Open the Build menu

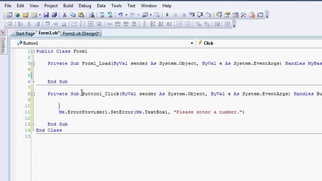(68, 6)
